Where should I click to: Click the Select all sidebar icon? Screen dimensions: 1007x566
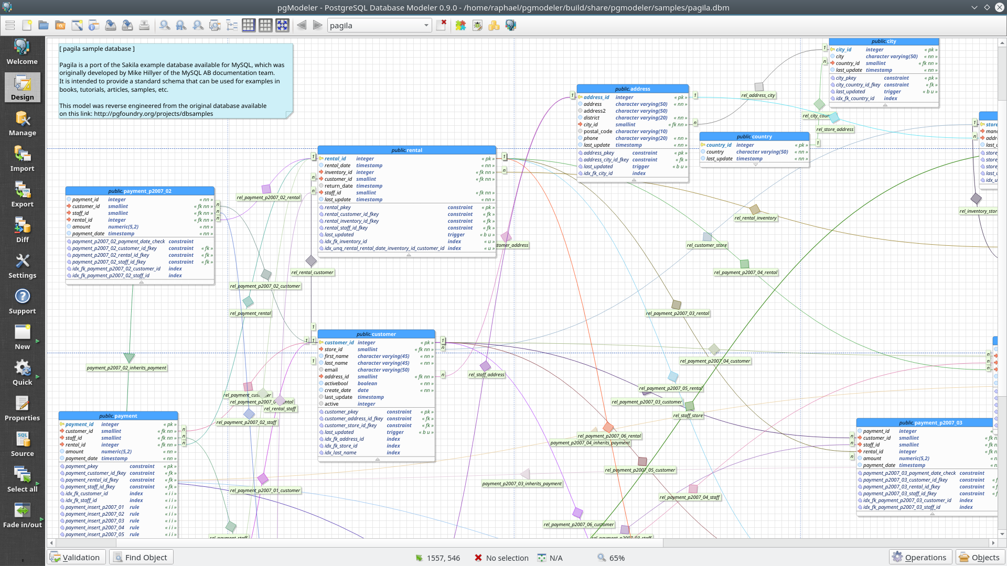click(22, 480)
